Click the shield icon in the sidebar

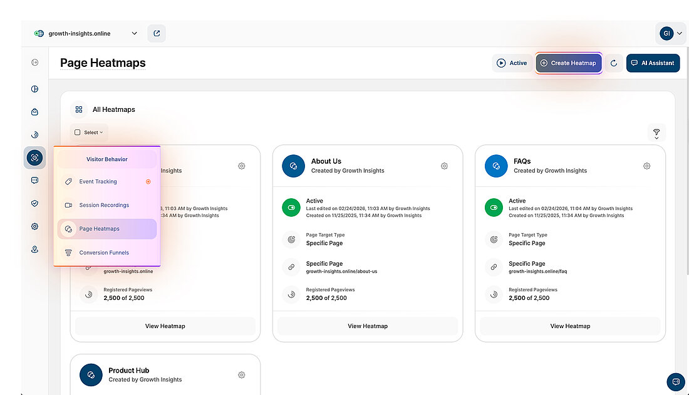34,203
